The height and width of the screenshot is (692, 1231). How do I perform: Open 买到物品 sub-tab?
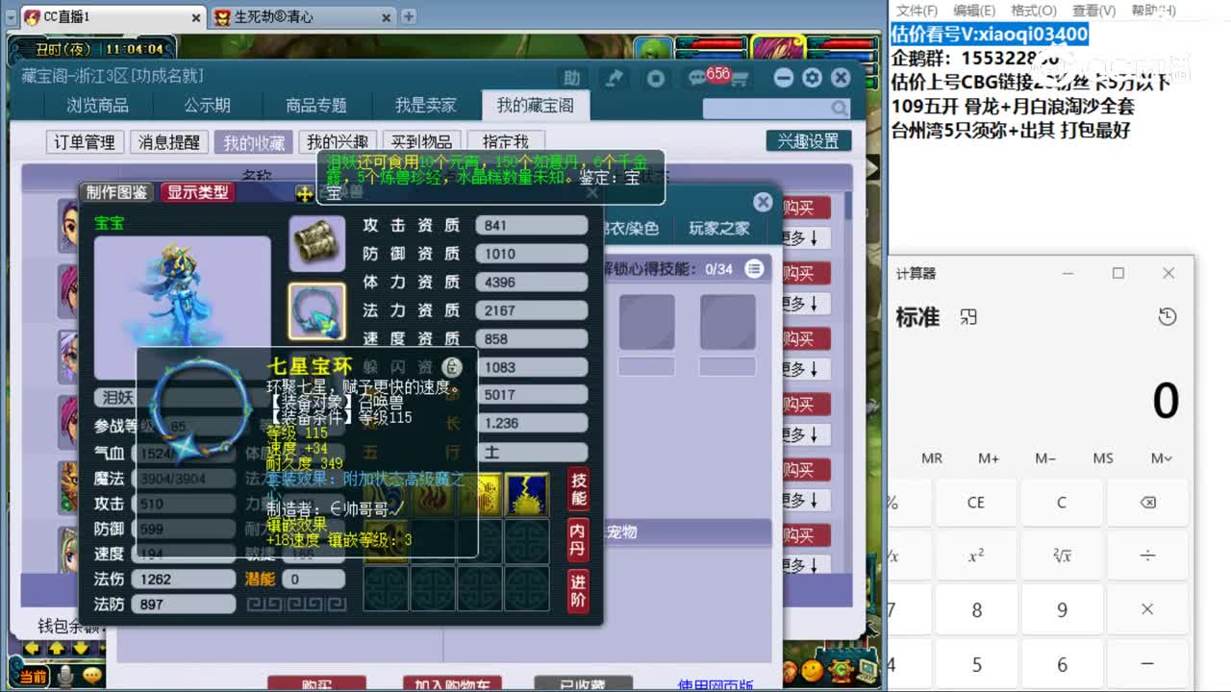pyautogui.click(x=422, y=142)
